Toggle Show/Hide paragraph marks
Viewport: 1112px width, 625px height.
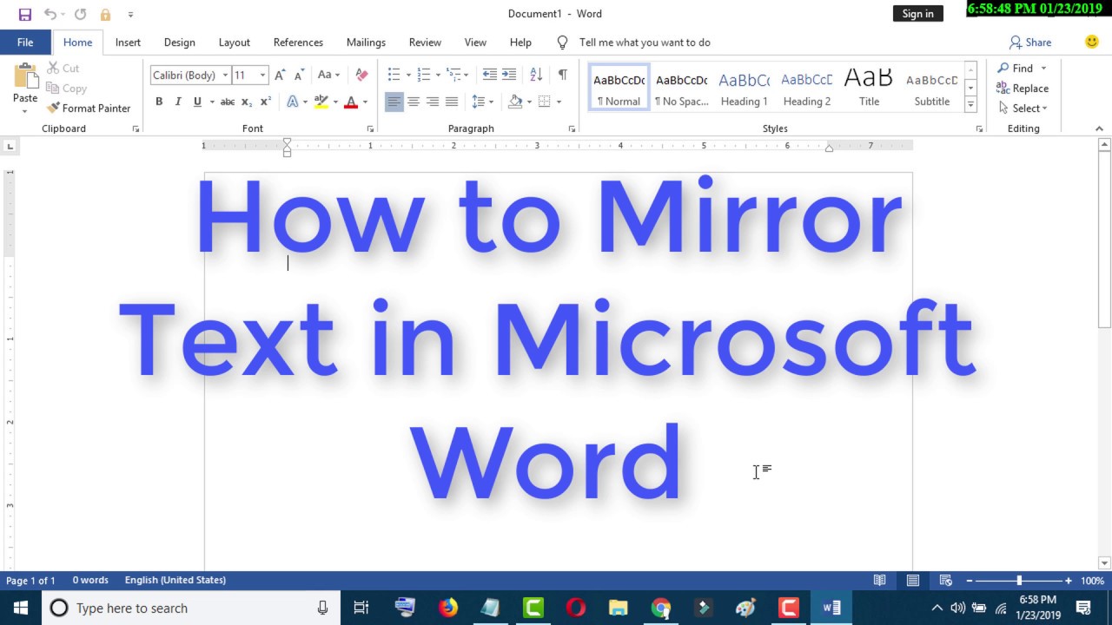coord(563,76)
